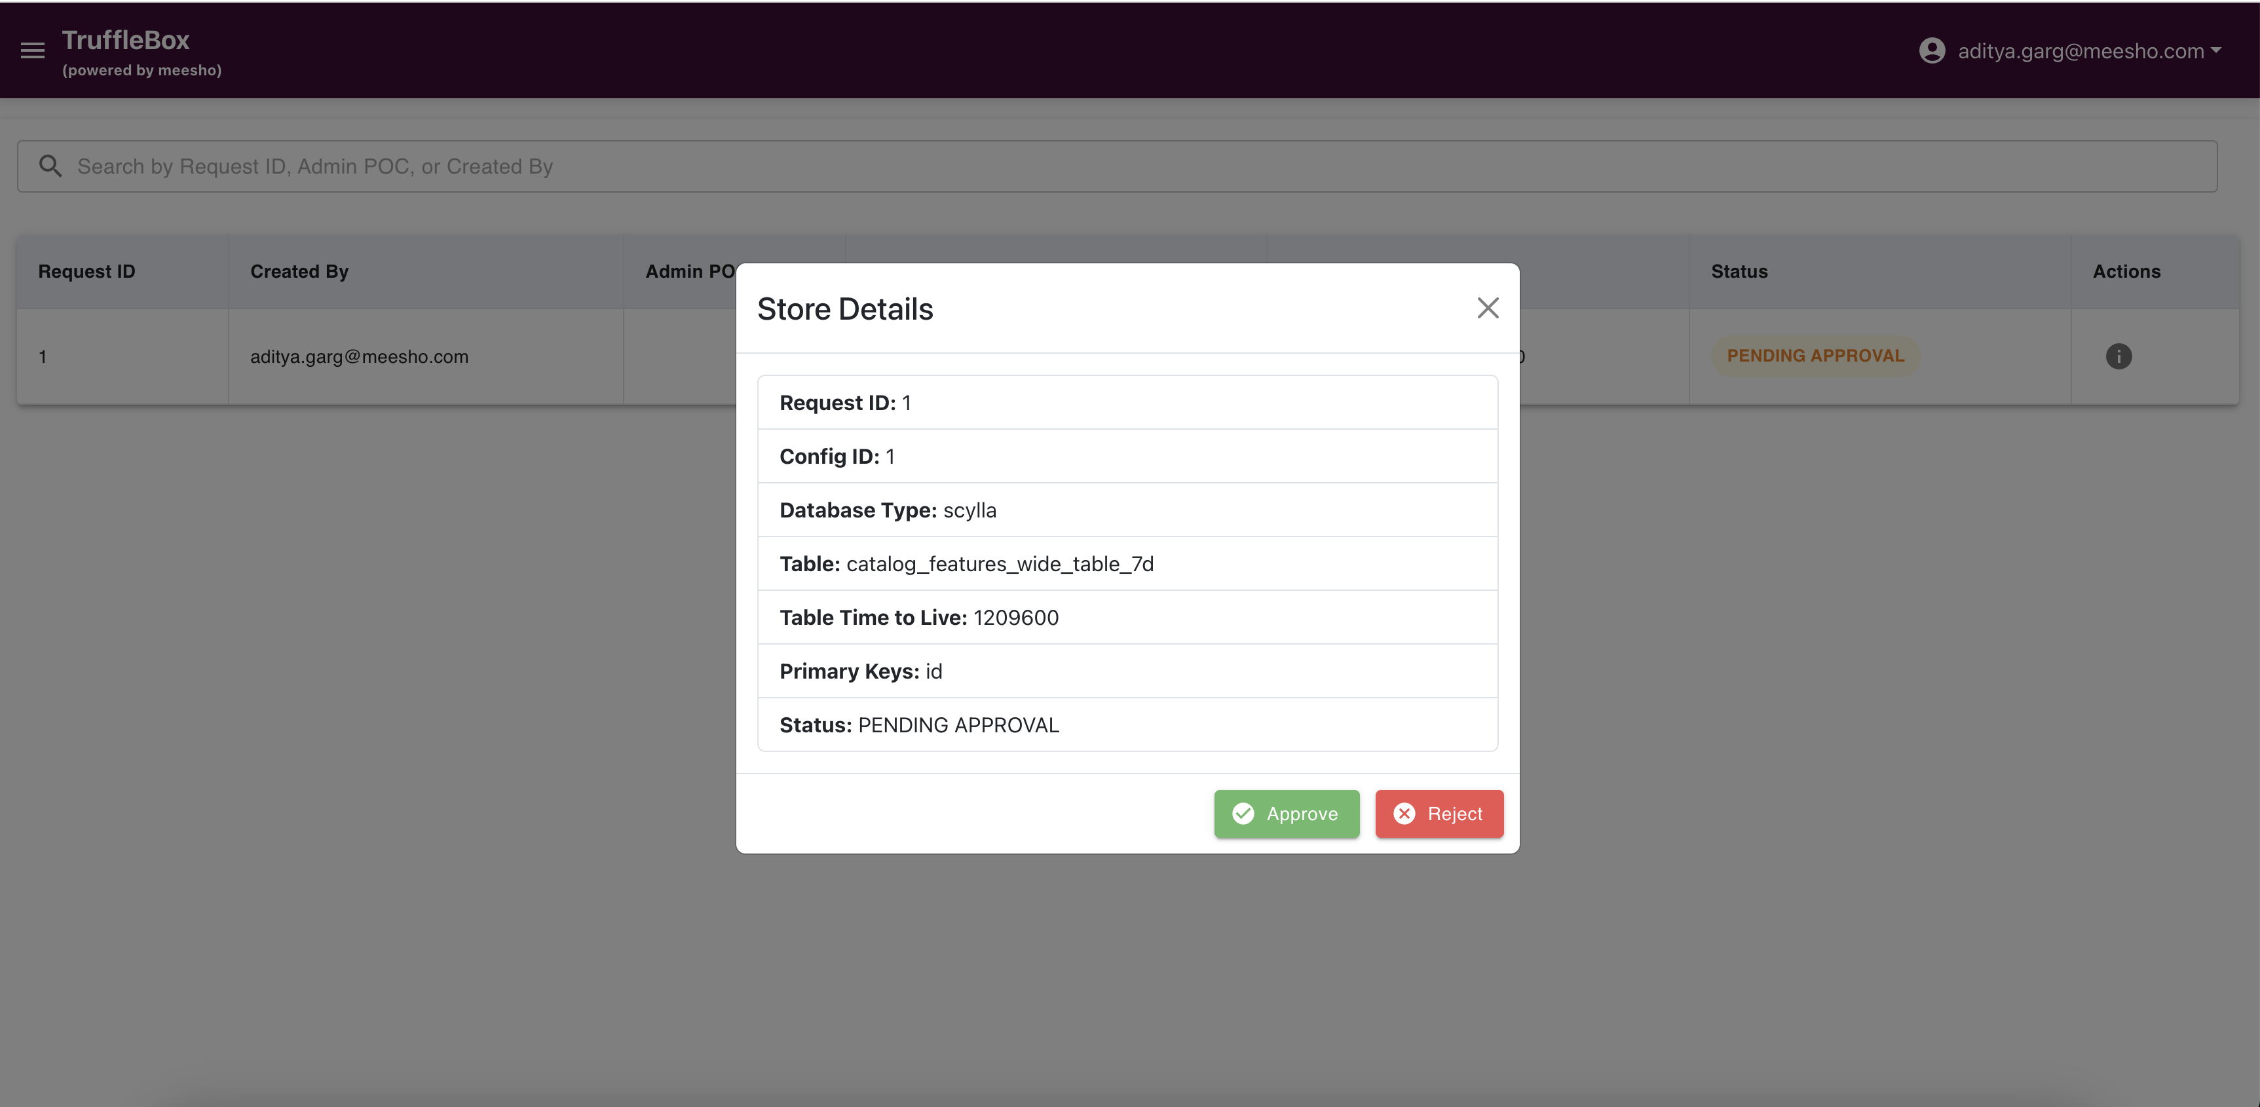Viewport: 2260px width, 1107px height.
Task: Approve the store request
Action: [x=1286, y=814]
